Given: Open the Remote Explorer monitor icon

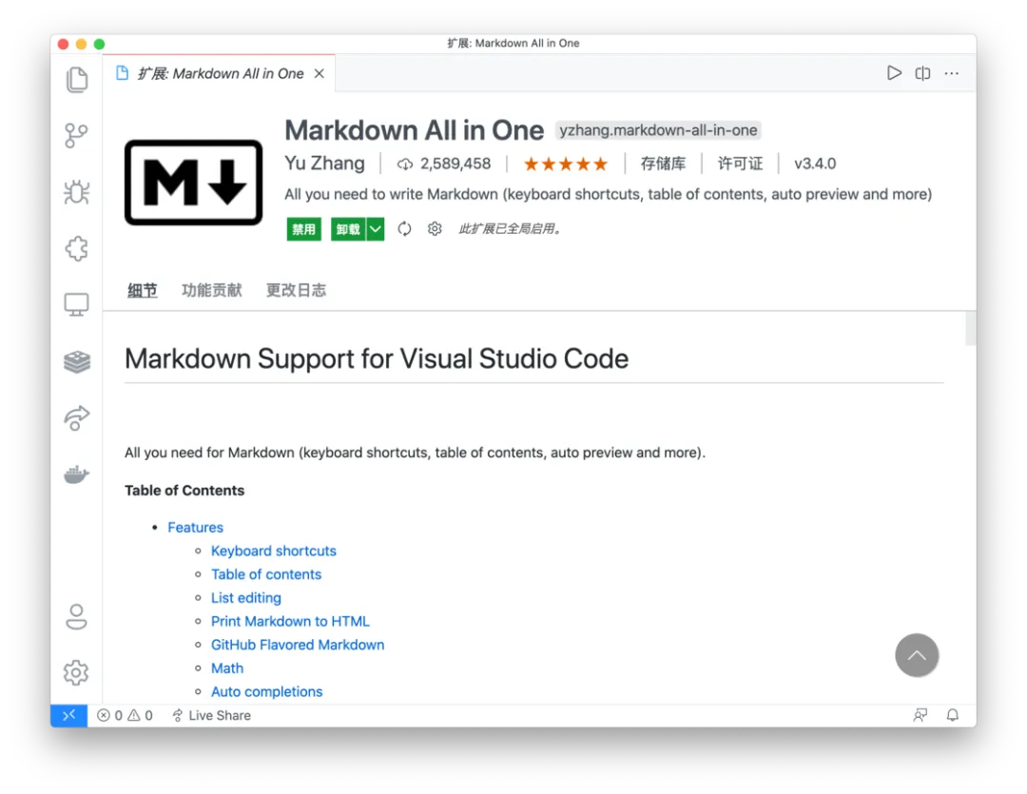Looking at the screenshot, I should tap(77, 304).
